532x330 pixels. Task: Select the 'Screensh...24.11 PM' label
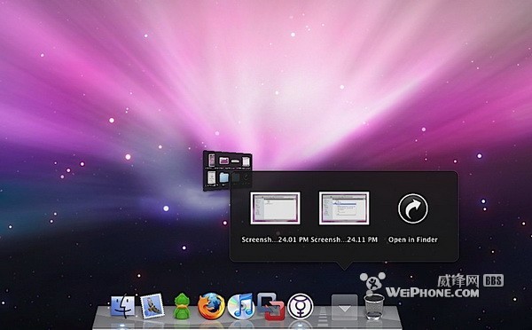coord(344,240)
